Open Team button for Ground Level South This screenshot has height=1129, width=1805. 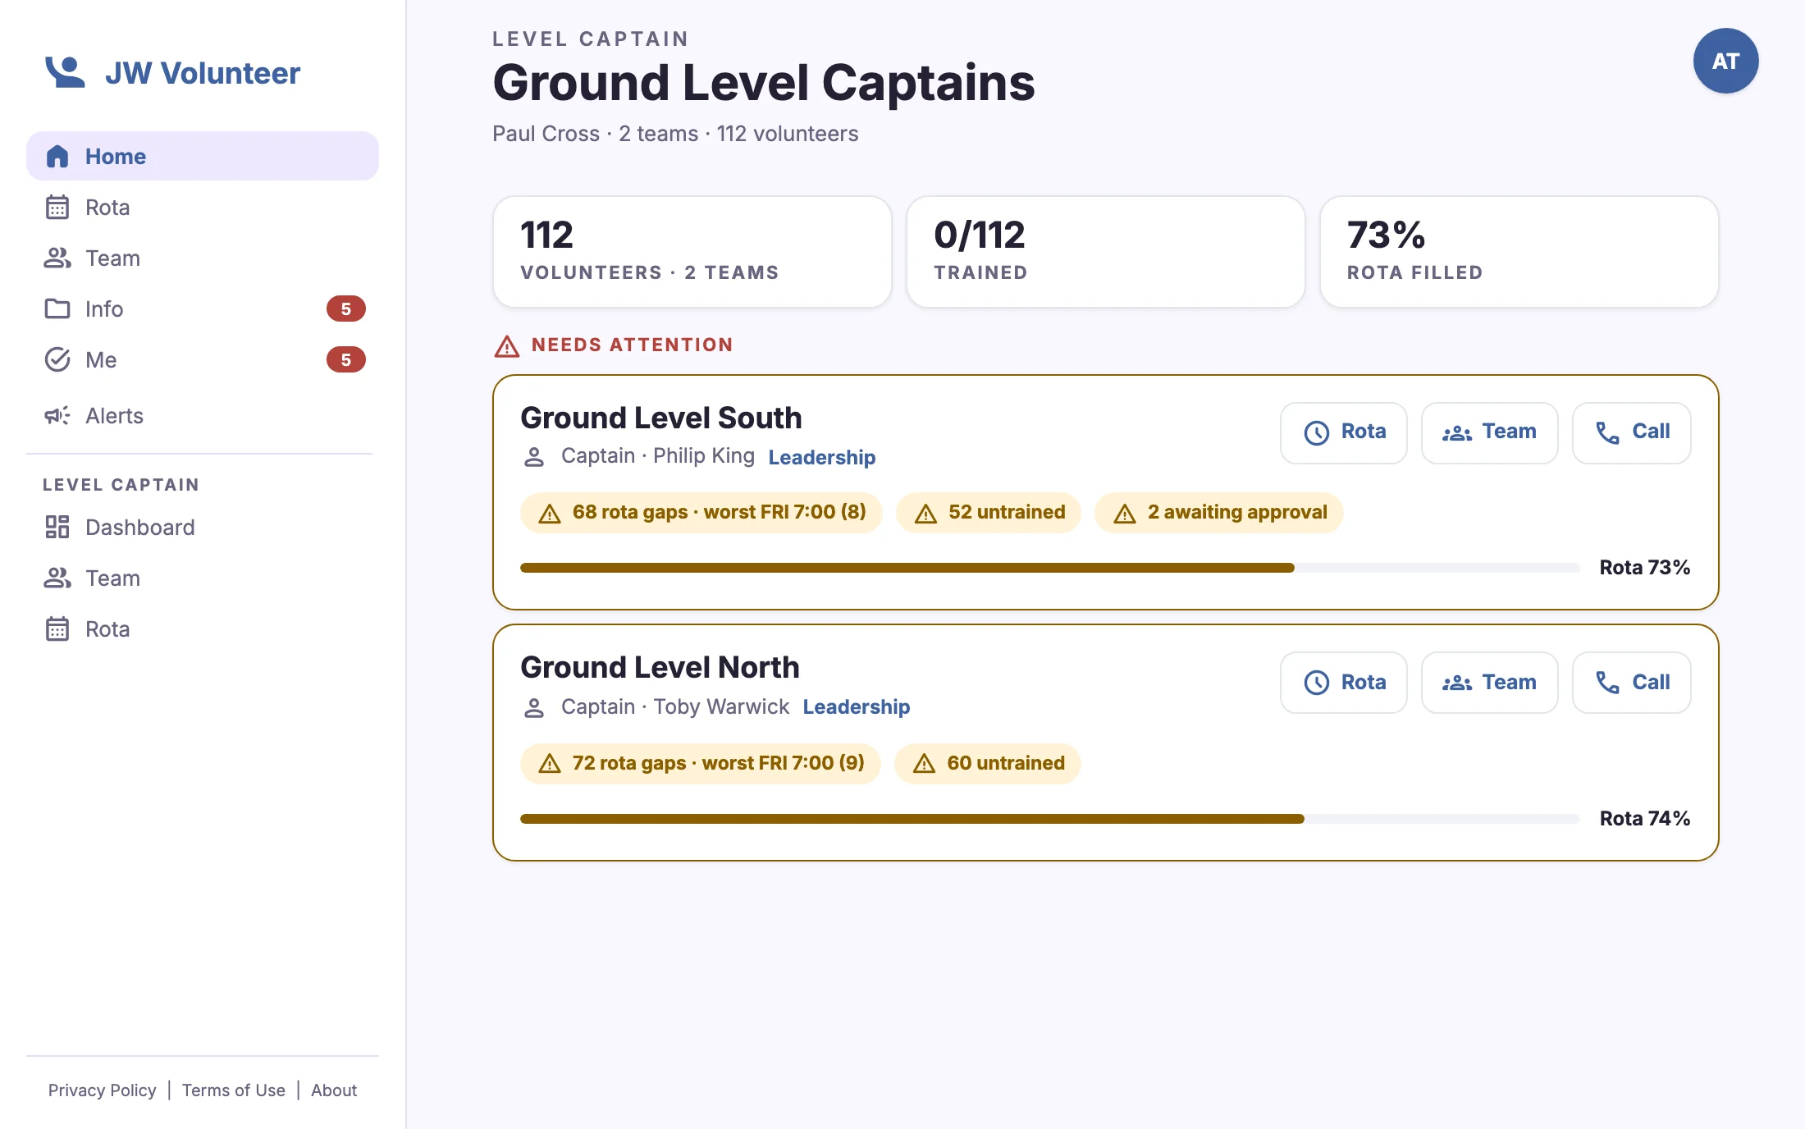click(1489, 432)
